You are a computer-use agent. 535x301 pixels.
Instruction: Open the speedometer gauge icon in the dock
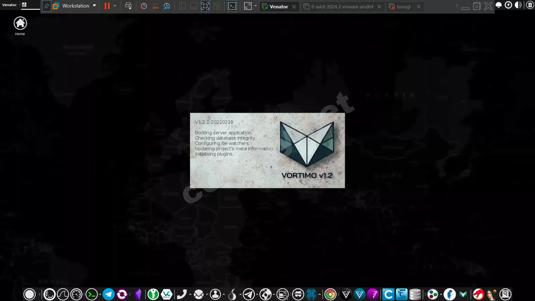[76, 294]
